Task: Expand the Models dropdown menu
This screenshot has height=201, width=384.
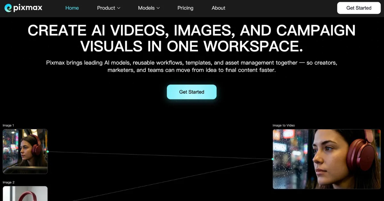Action: click(x=149, y=8)
